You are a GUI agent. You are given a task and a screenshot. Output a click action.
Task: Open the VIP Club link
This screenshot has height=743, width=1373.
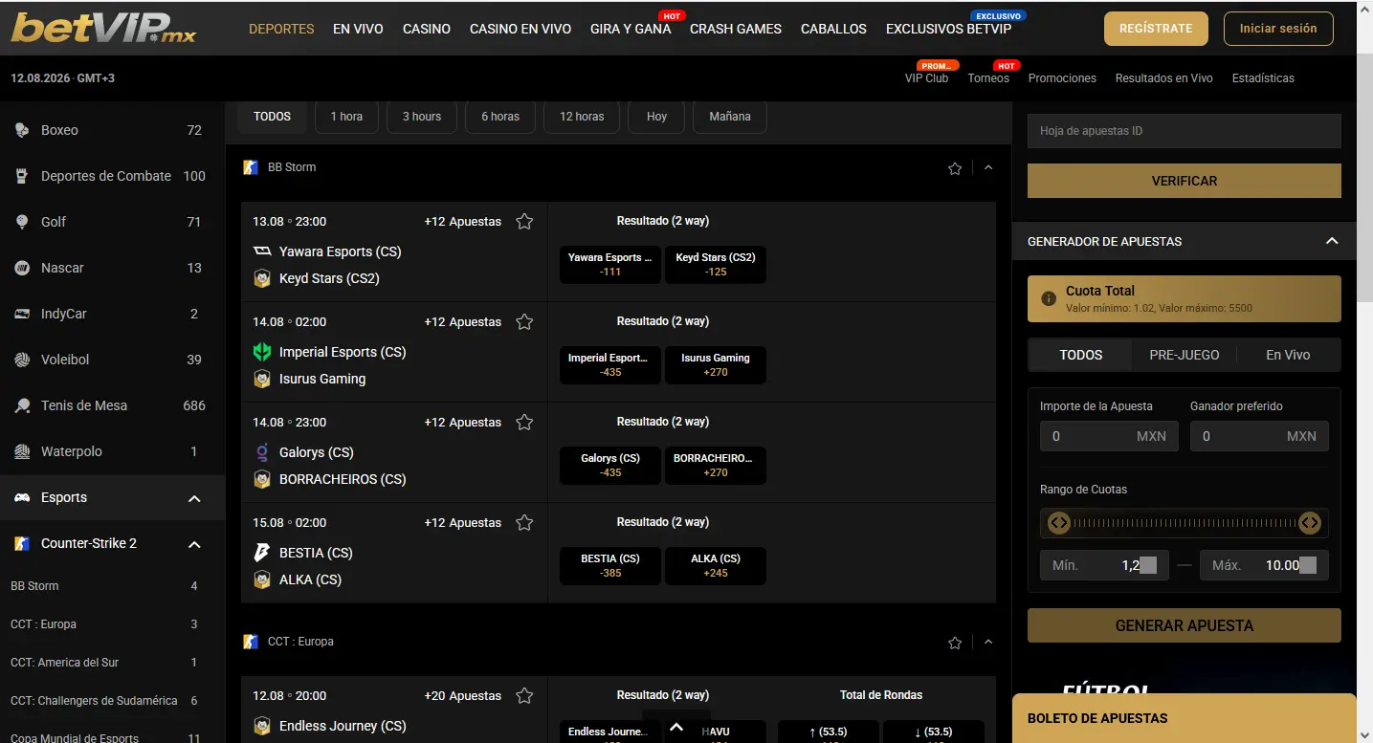point(926,78)
